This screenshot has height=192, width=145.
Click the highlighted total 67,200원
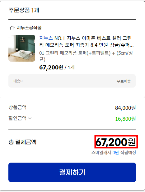click(x=116, y=142)
